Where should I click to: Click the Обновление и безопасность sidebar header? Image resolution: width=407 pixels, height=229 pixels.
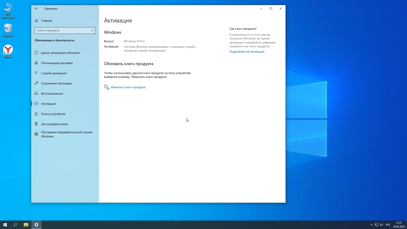coord(54,40)
